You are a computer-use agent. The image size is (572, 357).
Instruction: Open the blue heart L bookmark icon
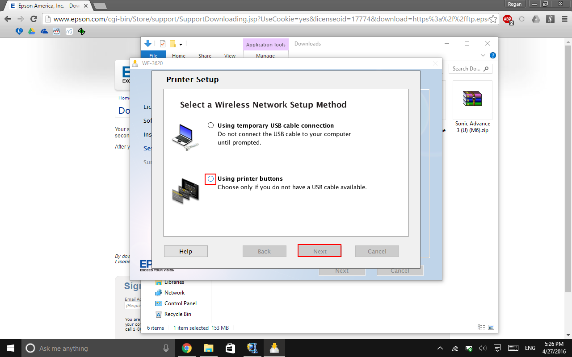point(19,31)
